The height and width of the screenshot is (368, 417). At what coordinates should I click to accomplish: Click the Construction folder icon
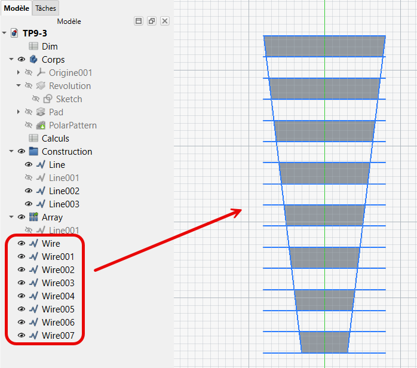pyautogui.click(x=33, y=152)
